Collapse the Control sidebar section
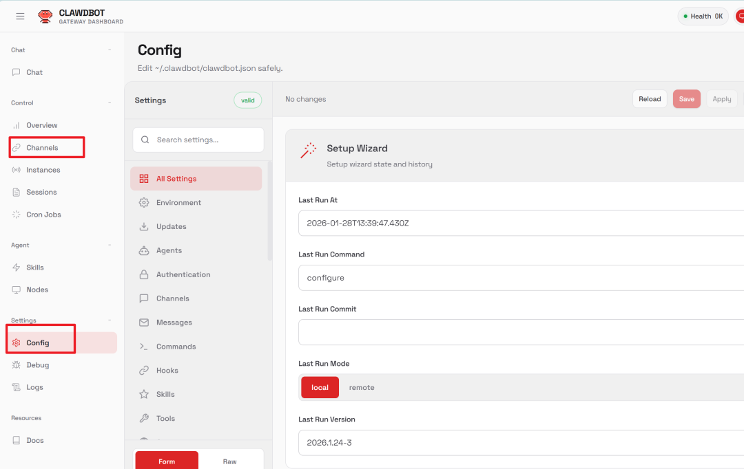The height and width of the screenshot is (469, 744). coord(110,102)
